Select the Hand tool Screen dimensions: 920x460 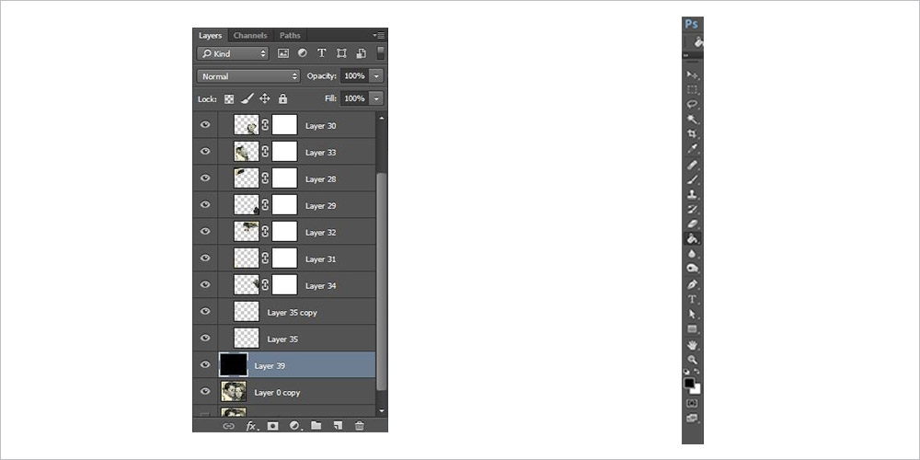693,345
